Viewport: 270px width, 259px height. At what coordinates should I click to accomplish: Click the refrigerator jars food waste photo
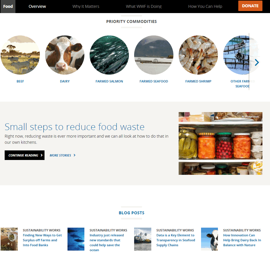pyautogui.click(x=221, y=143)
